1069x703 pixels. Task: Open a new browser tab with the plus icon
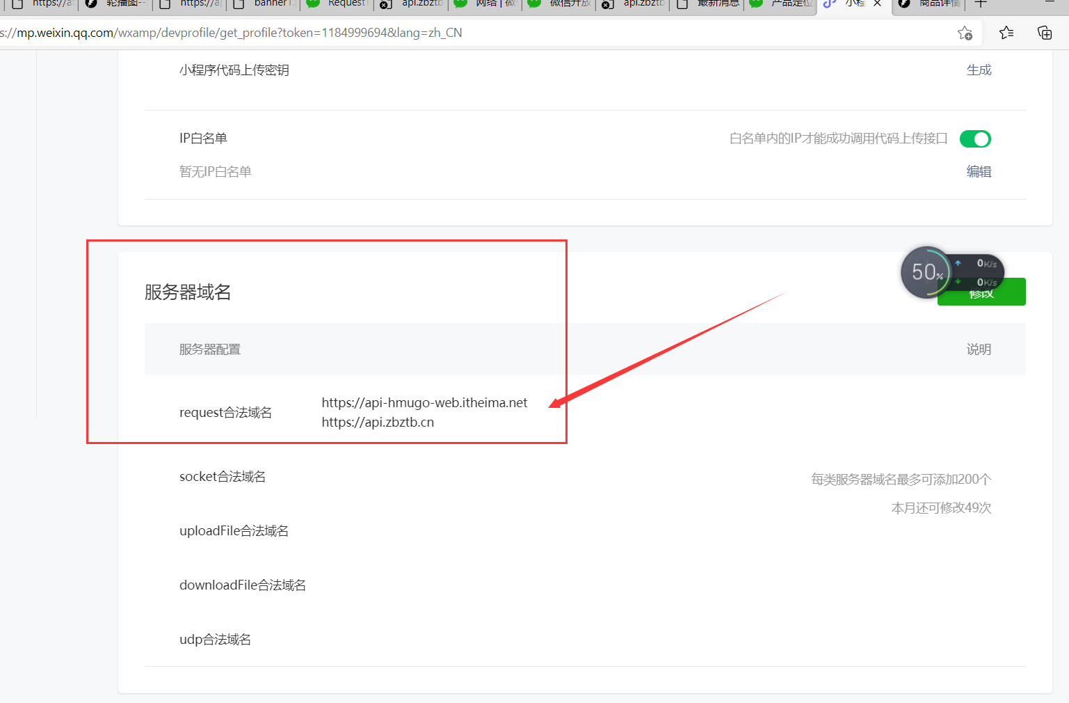coord(981,4)
